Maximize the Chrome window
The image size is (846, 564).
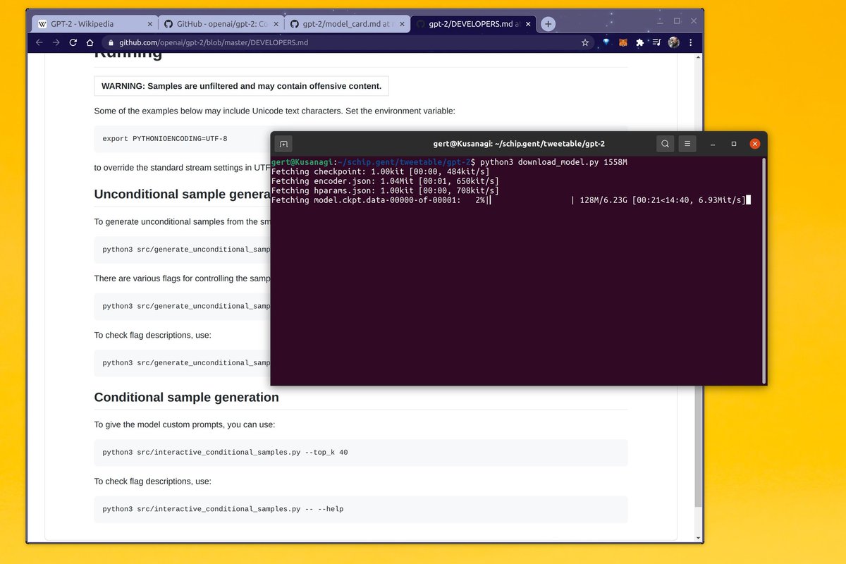click(x=677, y=21)
